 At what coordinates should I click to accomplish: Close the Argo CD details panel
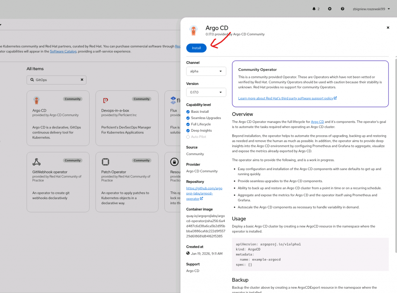tap(388, 28)
